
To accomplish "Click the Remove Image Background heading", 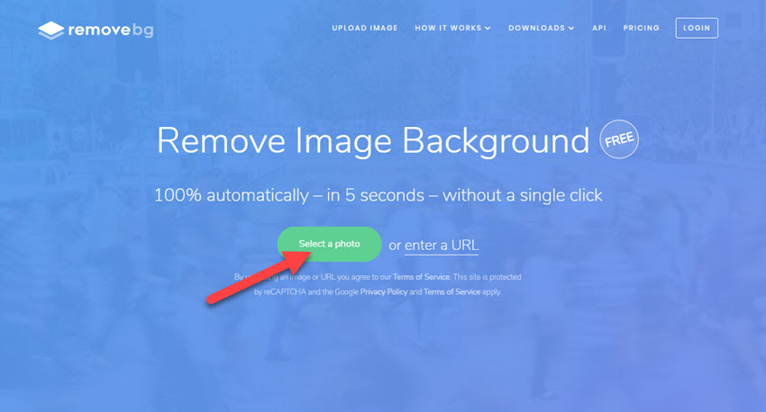I will coord(373,141).
